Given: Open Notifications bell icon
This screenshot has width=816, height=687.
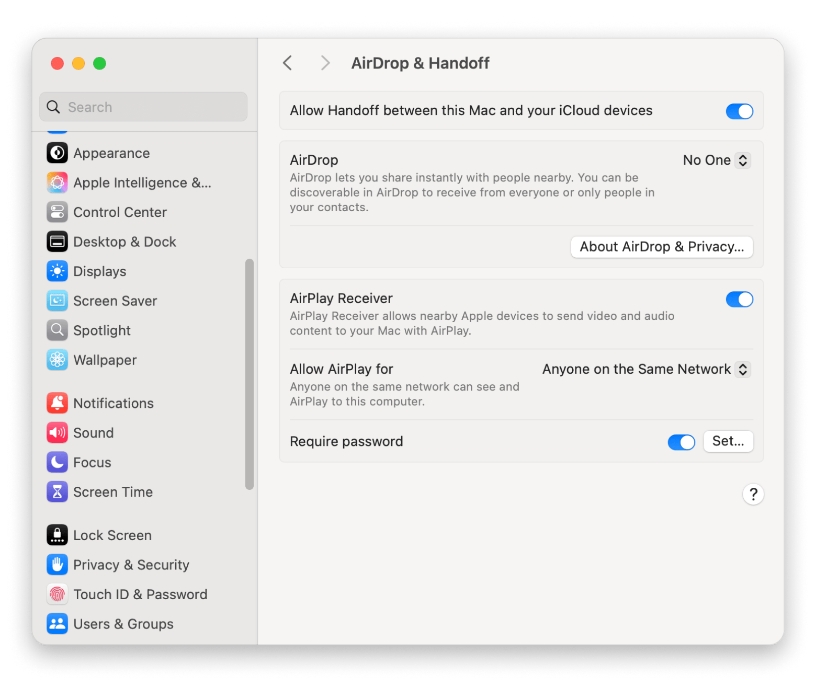Looking at the screenshot, I should point(57,403).
